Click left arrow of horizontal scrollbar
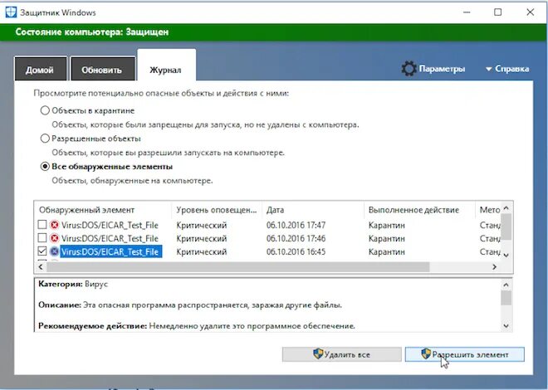This screenshot has width=548, height=390. click(41, 267)
